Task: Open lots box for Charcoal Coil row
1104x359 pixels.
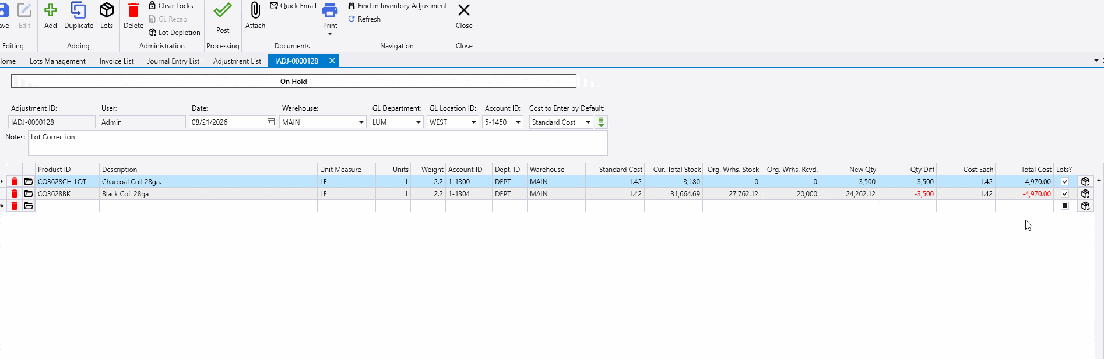Action: [x=1085, y=182]
